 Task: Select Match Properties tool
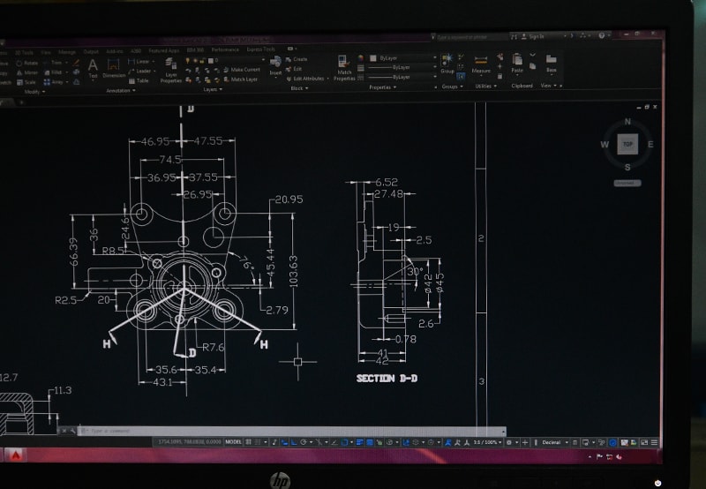(344, 68)
